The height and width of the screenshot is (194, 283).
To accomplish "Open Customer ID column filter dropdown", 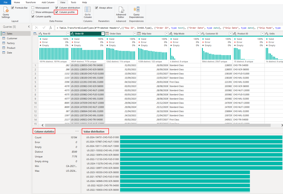I will (x=230, y=34).
